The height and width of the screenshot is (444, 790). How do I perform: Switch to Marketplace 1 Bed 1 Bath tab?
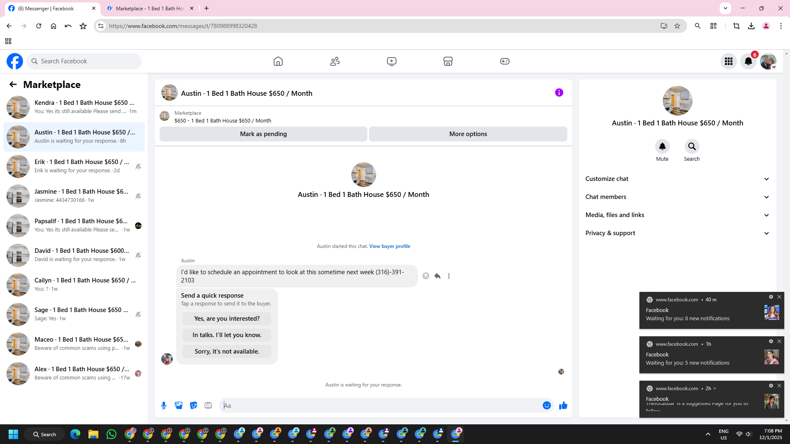pos(150,8)
